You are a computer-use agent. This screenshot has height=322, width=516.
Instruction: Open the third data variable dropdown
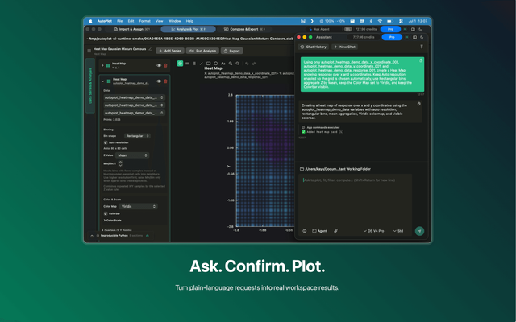(135, 113)
